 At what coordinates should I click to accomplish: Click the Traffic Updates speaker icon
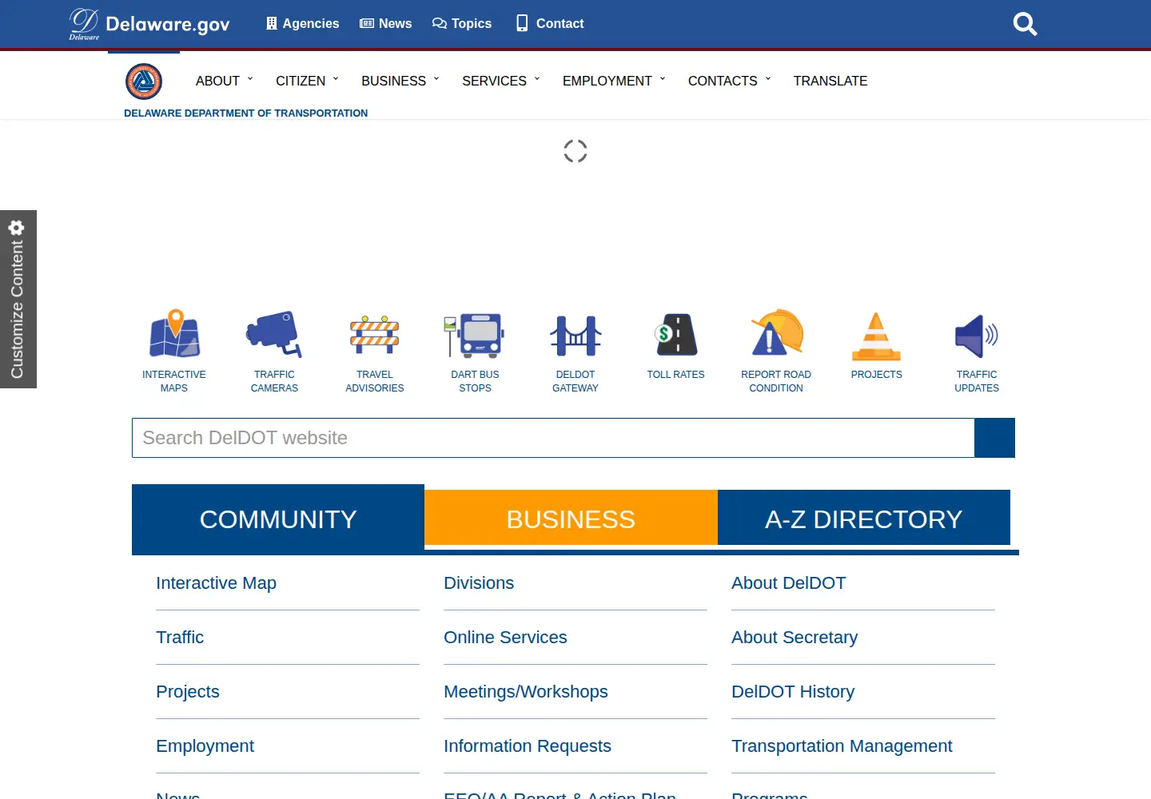(x=977, y=336)
